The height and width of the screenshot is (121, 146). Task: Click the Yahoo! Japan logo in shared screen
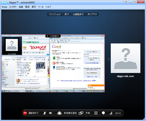(38, 48)
